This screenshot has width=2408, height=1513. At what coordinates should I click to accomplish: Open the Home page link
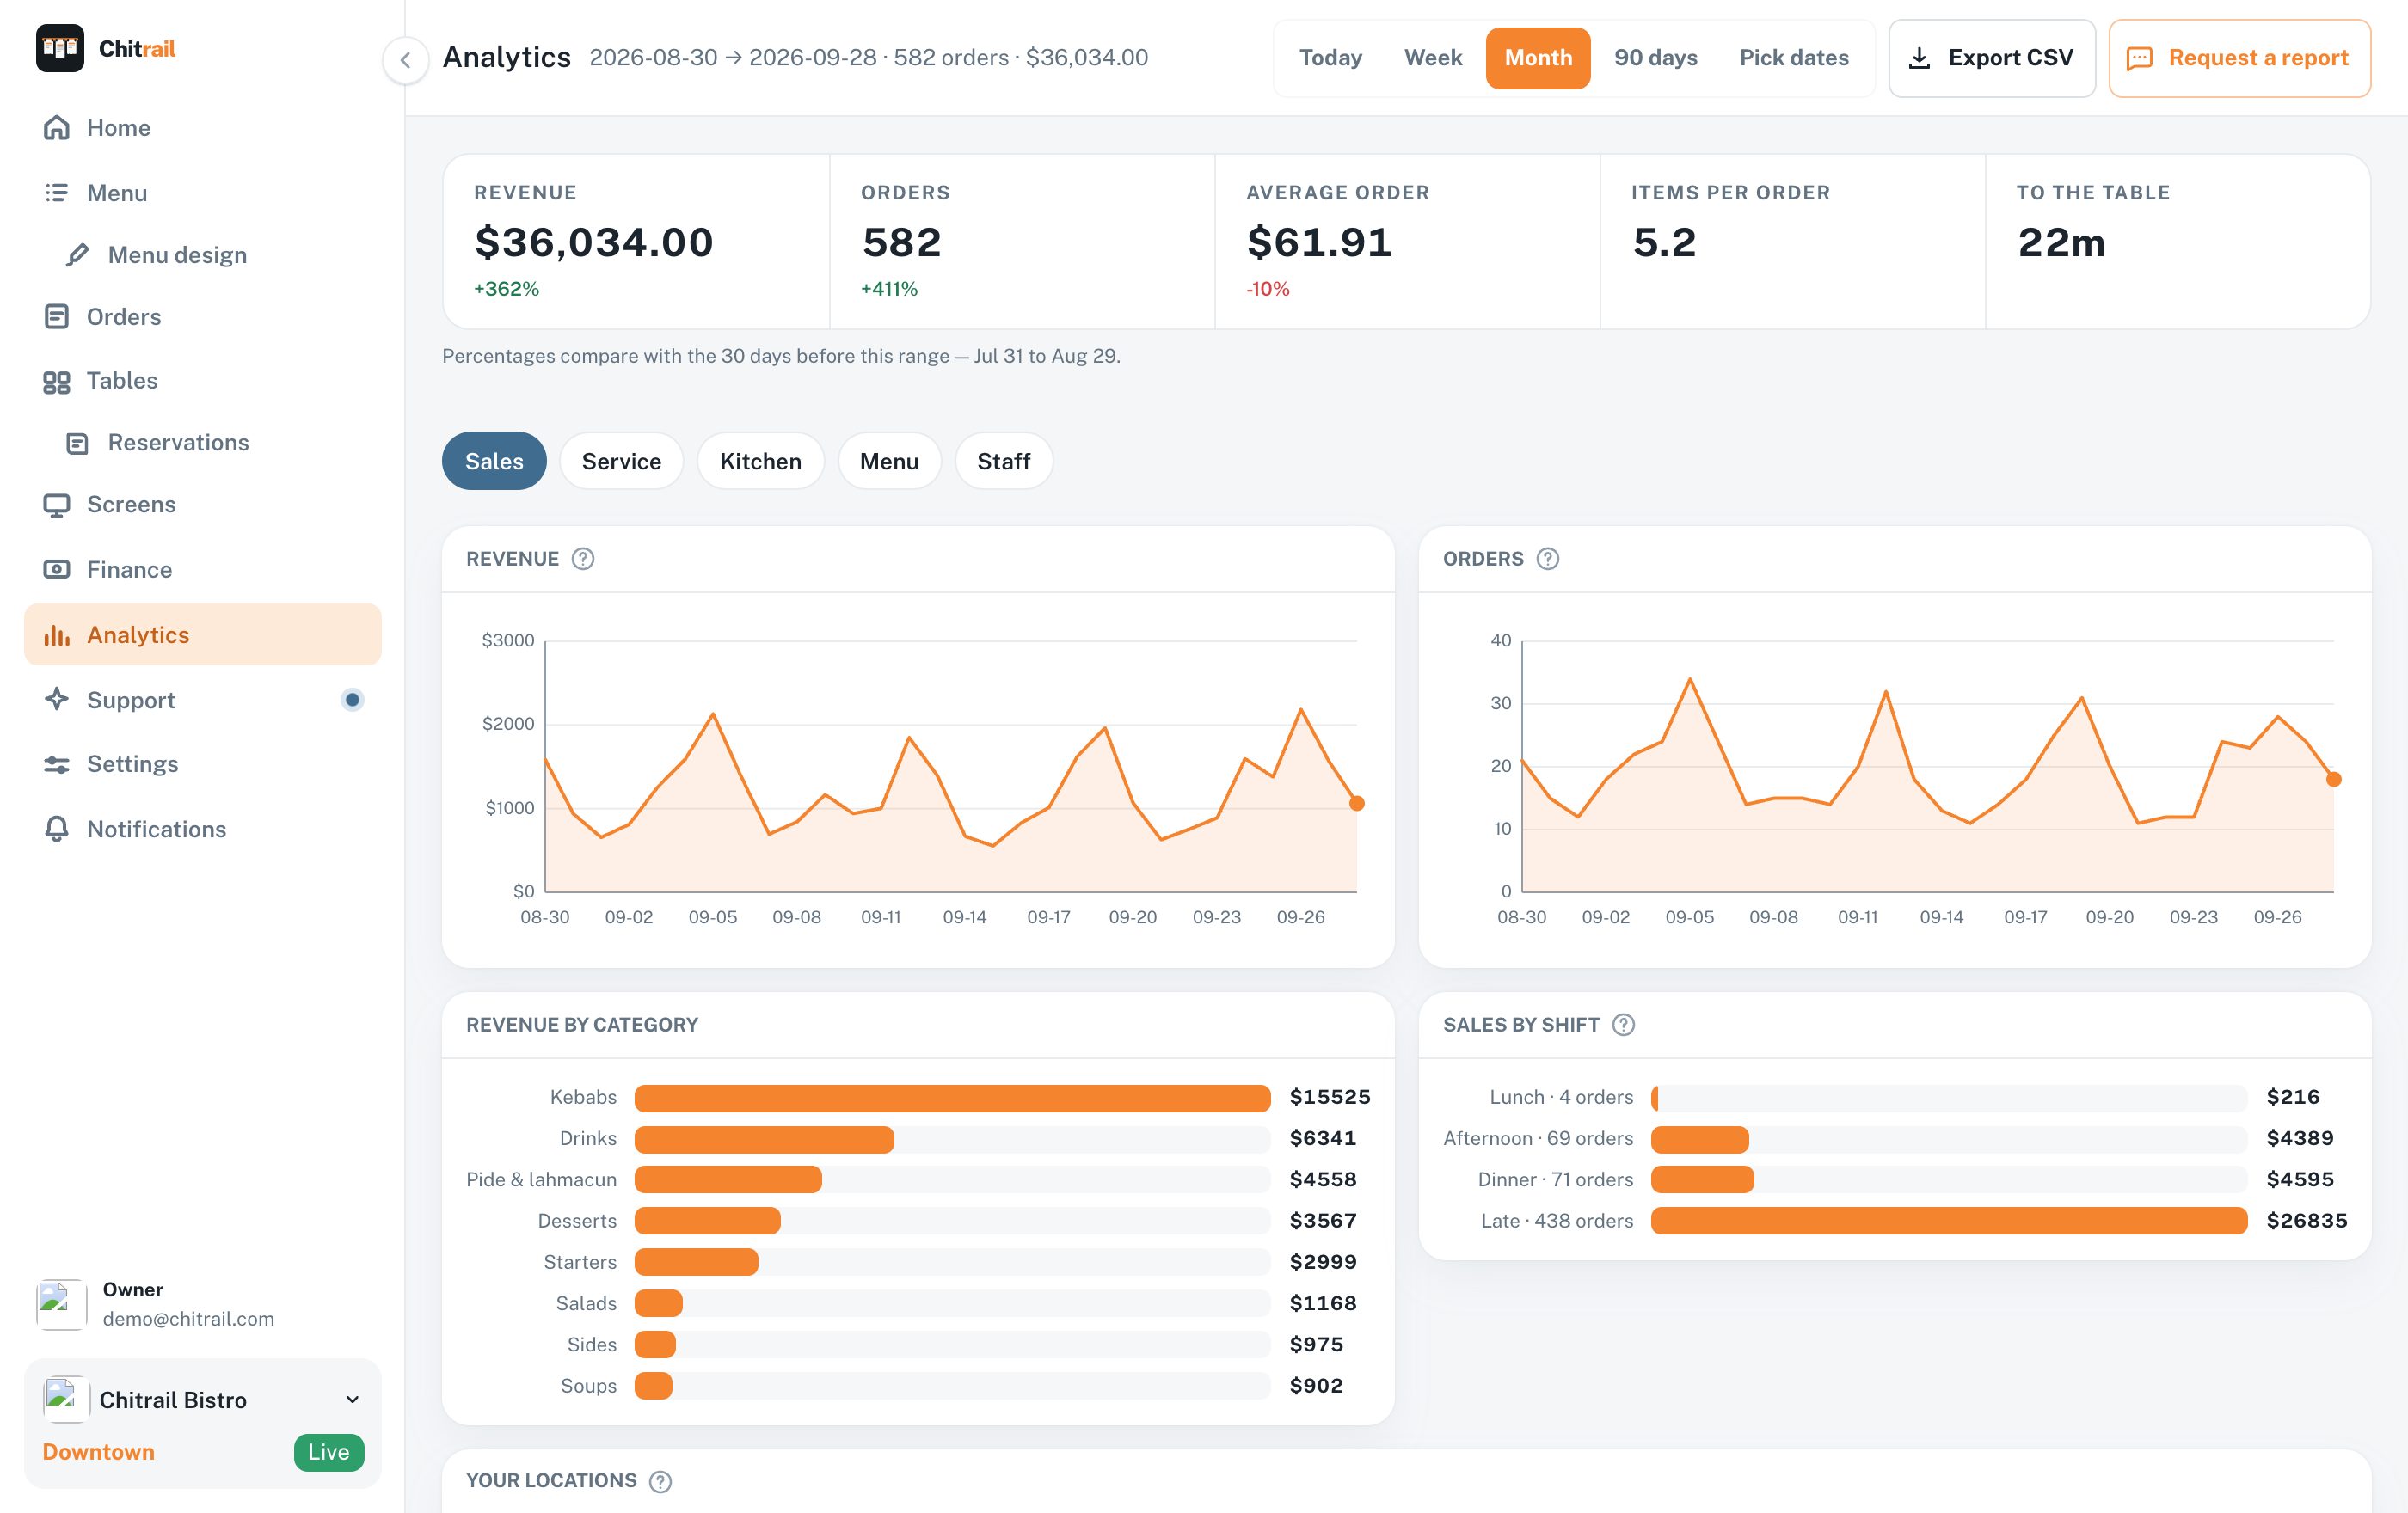pos(203,128)
